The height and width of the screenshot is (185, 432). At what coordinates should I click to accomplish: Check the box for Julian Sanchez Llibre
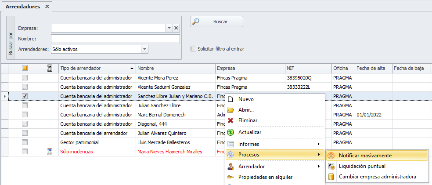click(x=25, y=105)
